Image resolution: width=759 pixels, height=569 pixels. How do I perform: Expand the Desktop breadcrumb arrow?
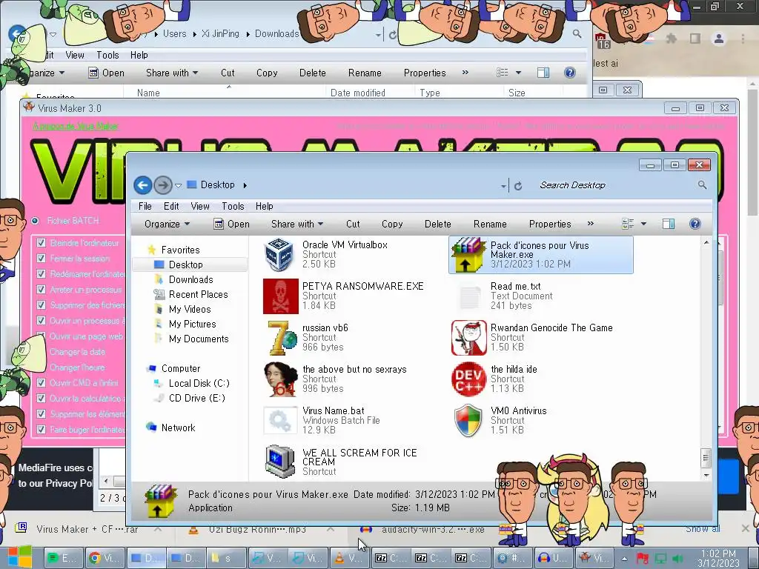(245, 184)
